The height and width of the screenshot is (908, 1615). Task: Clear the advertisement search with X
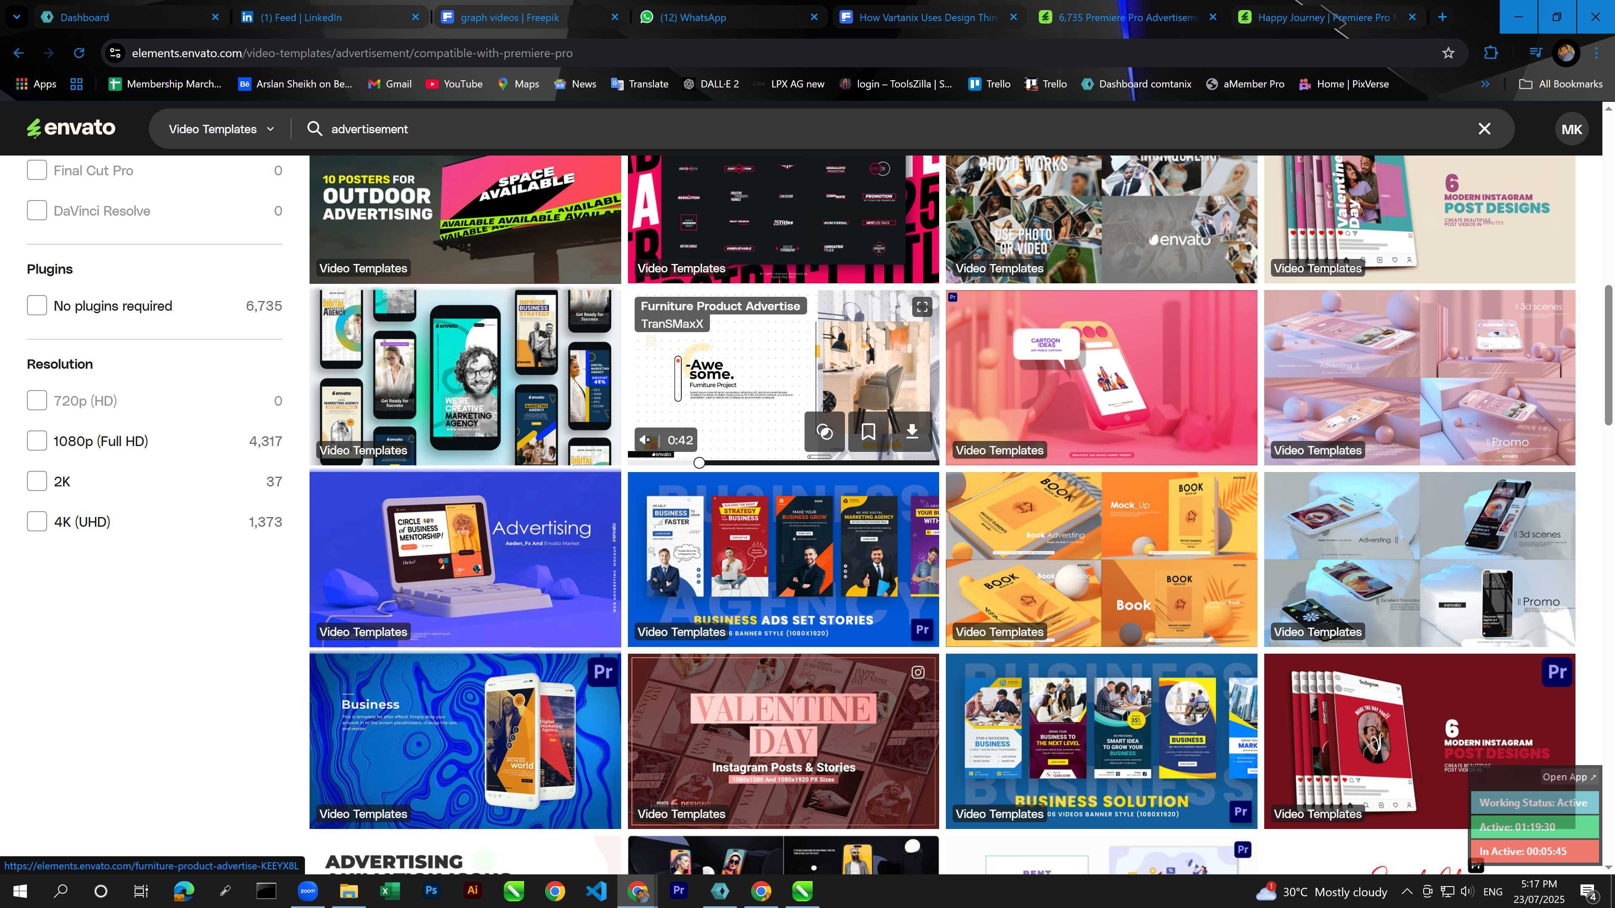pos(1485,129)
